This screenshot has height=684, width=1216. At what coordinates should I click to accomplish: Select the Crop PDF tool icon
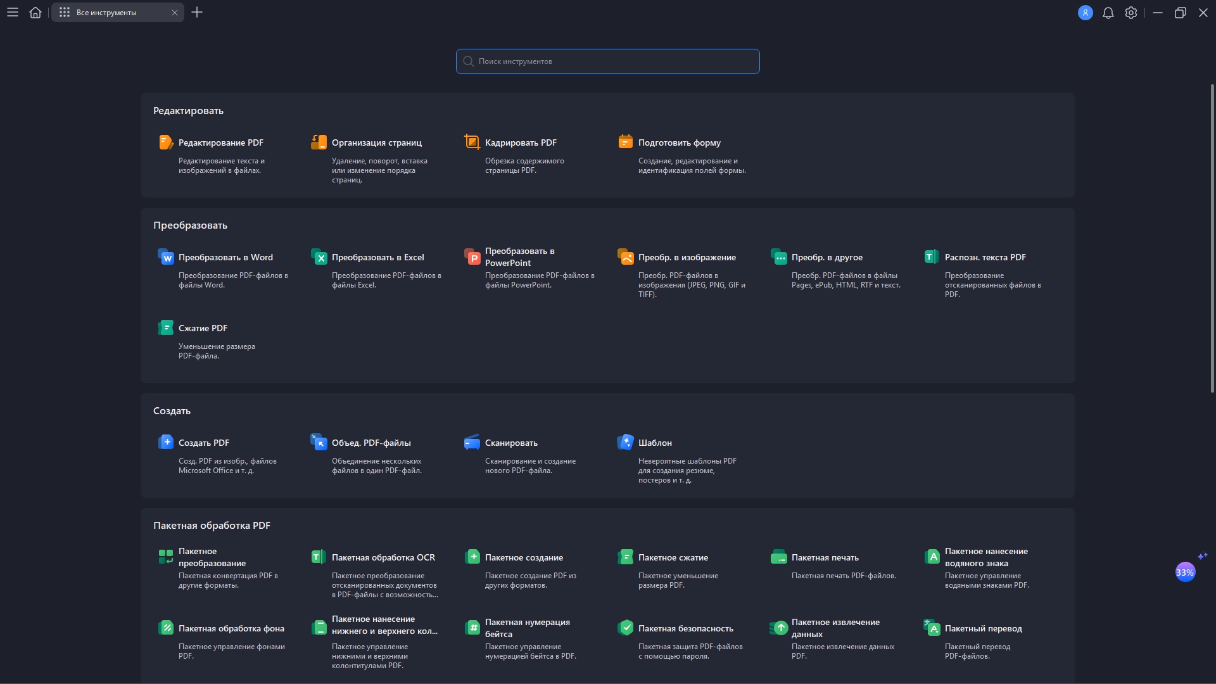(472, 142)
